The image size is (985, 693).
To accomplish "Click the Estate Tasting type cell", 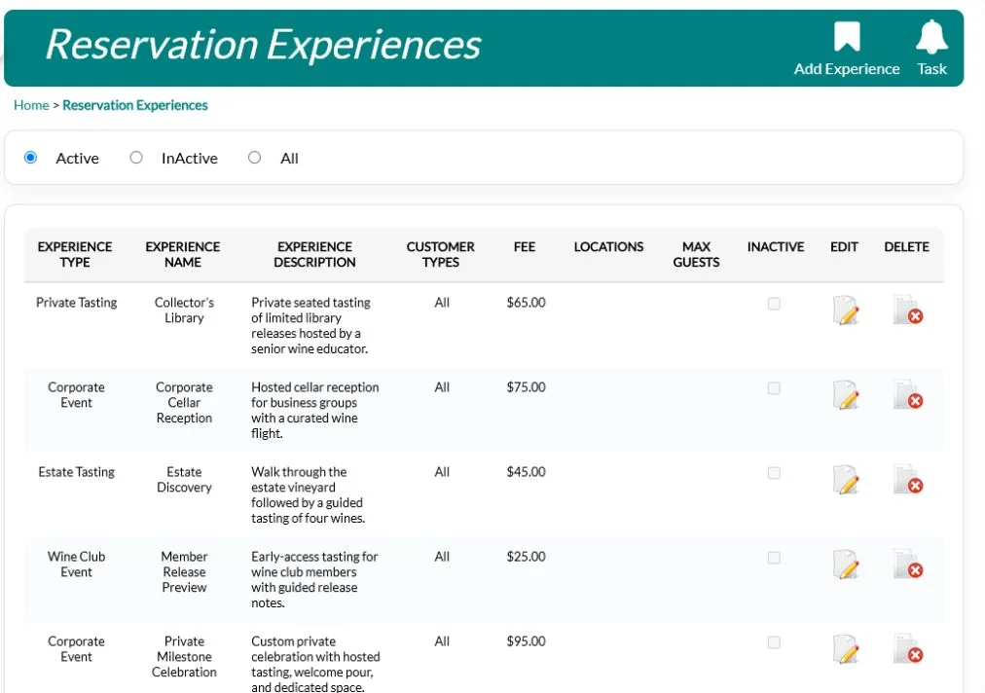I will [76, 472].
